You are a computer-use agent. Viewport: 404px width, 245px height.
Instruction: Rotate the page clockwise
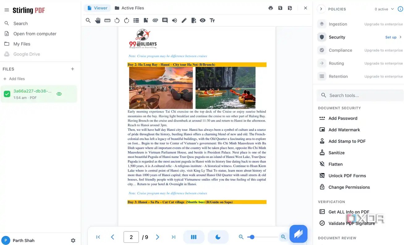126,20
